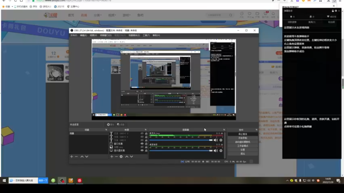Hide the window capture source via eye icon
Image resolution: width=344 pixels, height=193 pixels.
point(142,144)
